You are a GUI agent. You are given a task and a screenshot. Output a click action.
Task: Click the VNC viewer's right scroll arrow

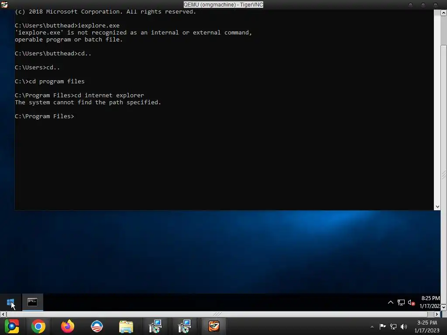tap(437, 314)
